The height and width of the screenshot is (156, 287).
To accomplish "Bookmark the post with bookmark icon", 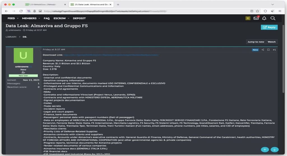I will click(268, 50).
